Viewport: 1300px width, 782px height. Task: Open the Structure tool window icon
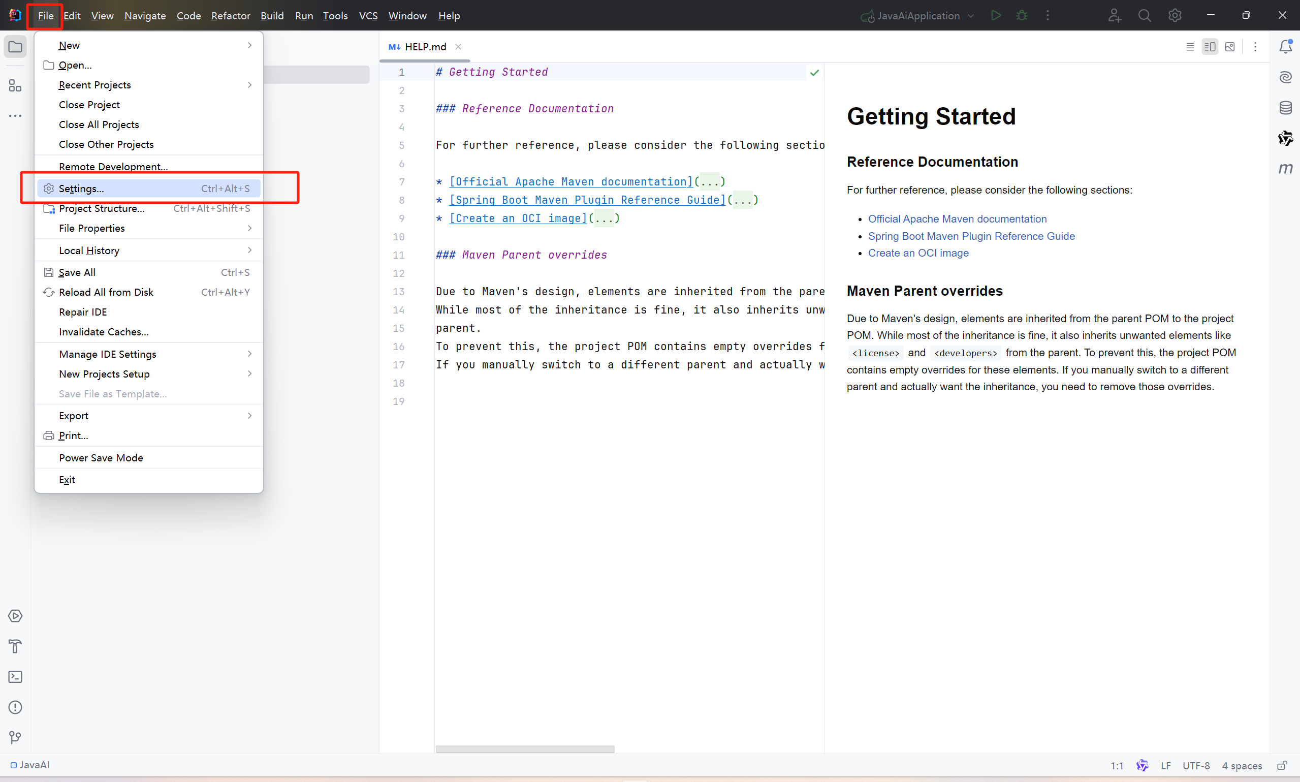(x=15, y=86)
